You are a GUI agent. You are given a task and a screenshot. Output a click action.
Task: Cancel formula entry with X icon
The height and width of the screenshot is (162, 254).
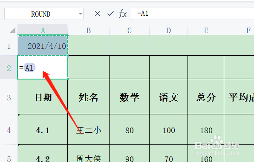[98, 14]
